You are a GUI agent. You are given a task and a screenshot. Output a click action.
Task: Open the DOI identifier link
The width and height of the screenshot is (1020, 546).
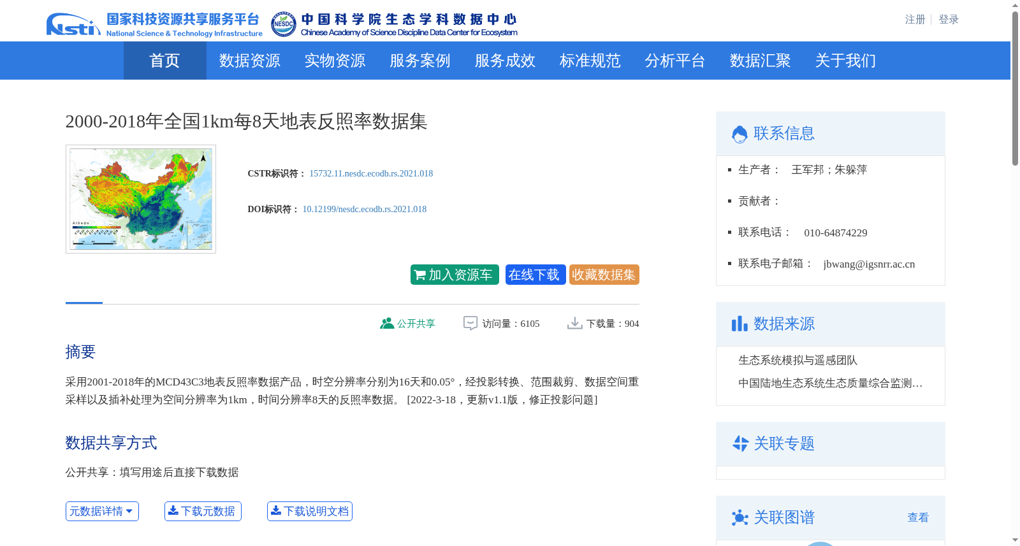pyautogui.click(x=365, y=209)
